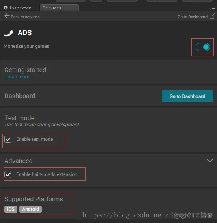Uncheck Enable test mode checkbox
Screen dimensions: 217x223
(8, 139)
